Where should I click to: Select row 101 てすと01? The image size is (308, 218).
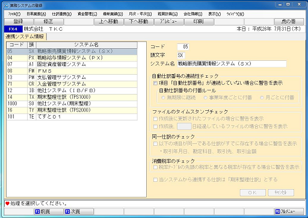pos(72,117)
